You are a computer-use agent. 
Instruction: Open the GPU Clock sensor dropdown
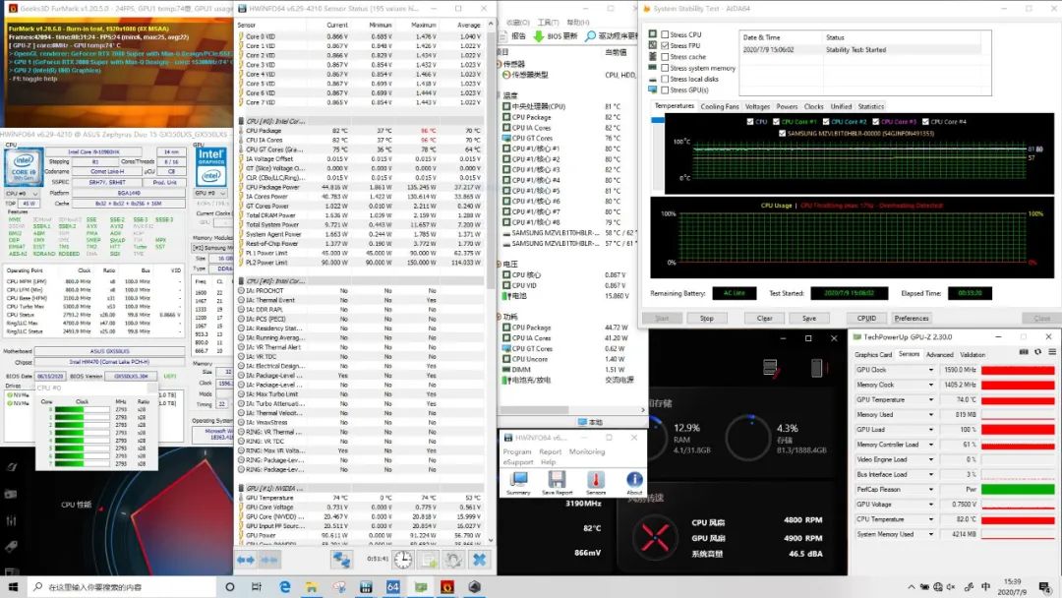(x=931, y=370)
